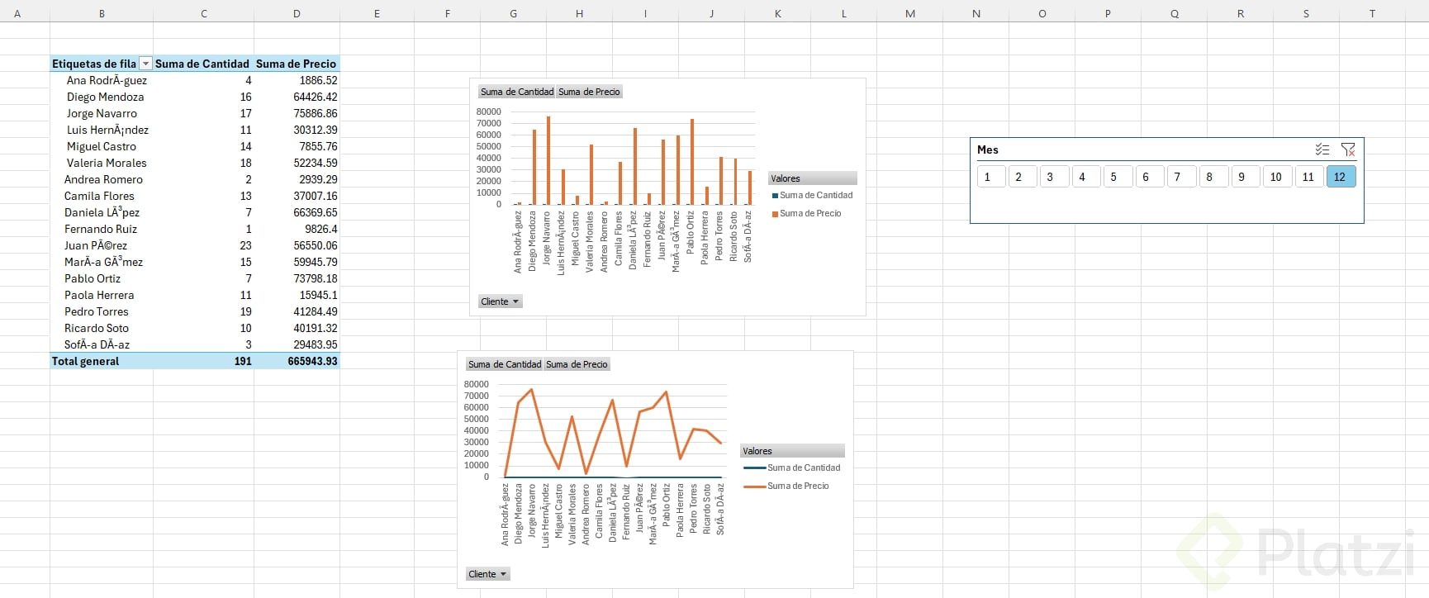This screenshot has width=1429, height=598.
Task: Select the Suma de Cantidad pivot header cell
Action: point(203,64)
